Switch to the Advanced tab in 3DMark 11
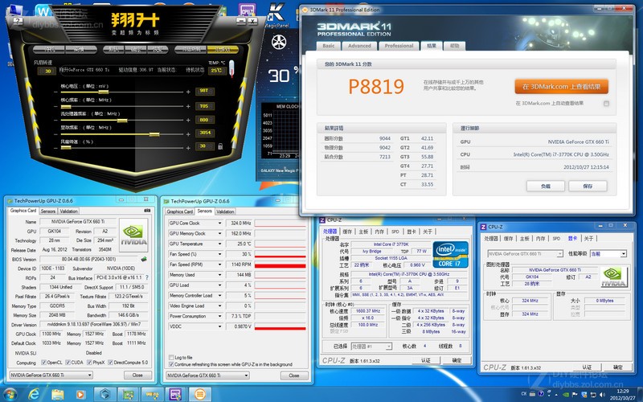This screenshot has width=643, height=402. [359, 46]
